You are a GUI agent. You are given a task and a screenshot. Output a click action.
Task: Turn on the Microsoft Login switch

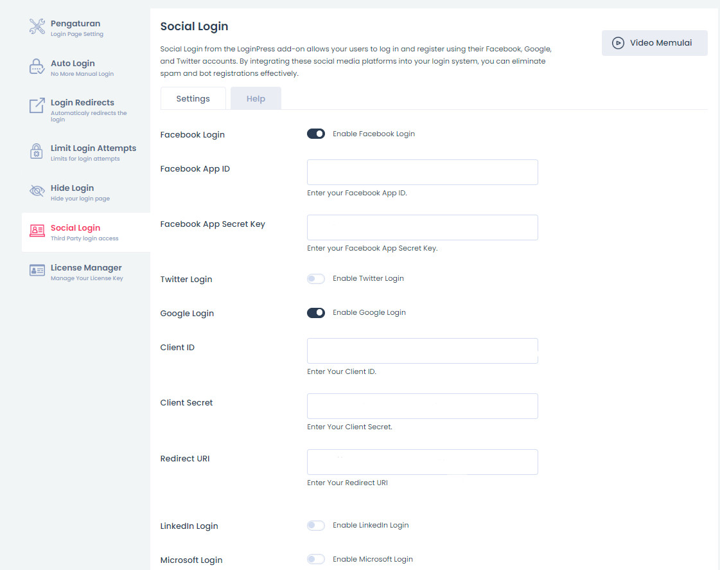tap(316, 559)
